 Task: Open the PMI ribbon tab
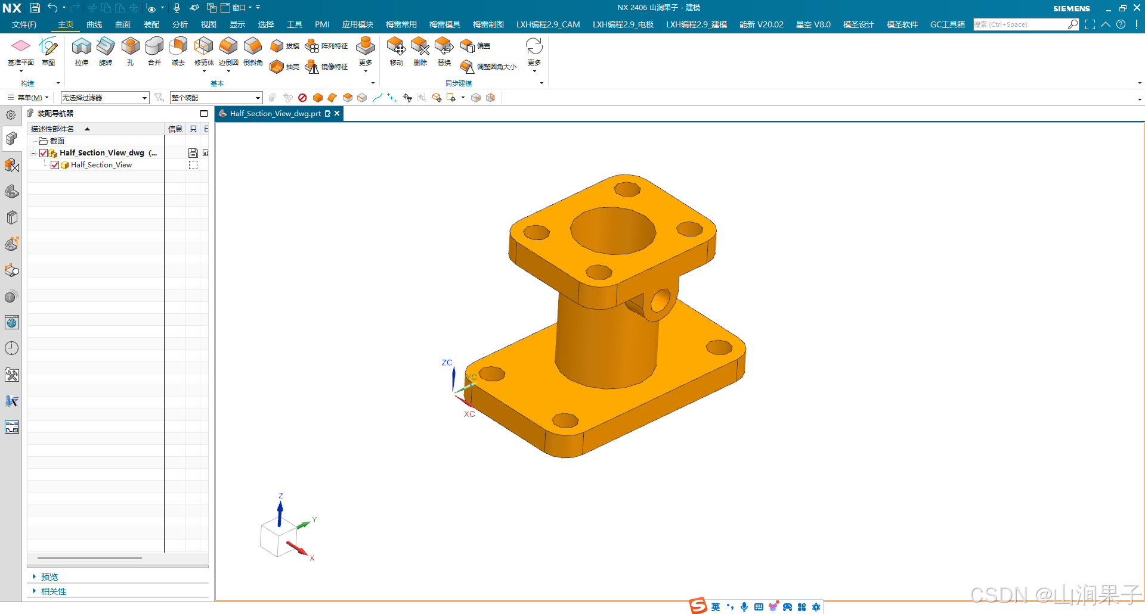pos(322,24)
